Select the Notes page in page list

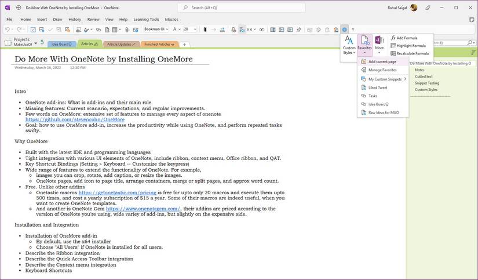(x=419, y=70)
